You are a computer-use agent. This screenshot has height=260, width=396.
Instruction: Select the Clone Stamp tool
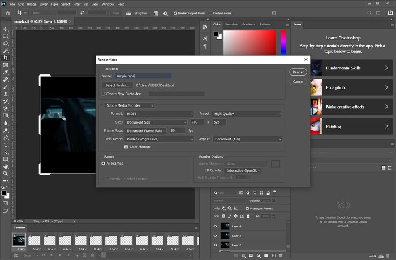coord(6,94)
